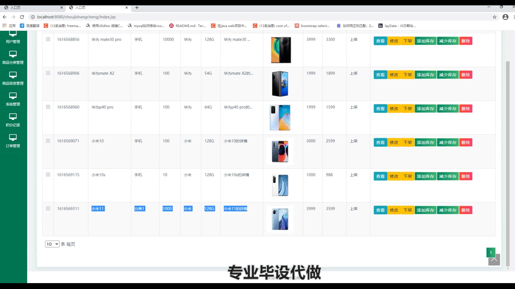Click product ID 1616569311
The image size is (515, 289).
coord(68,209)
